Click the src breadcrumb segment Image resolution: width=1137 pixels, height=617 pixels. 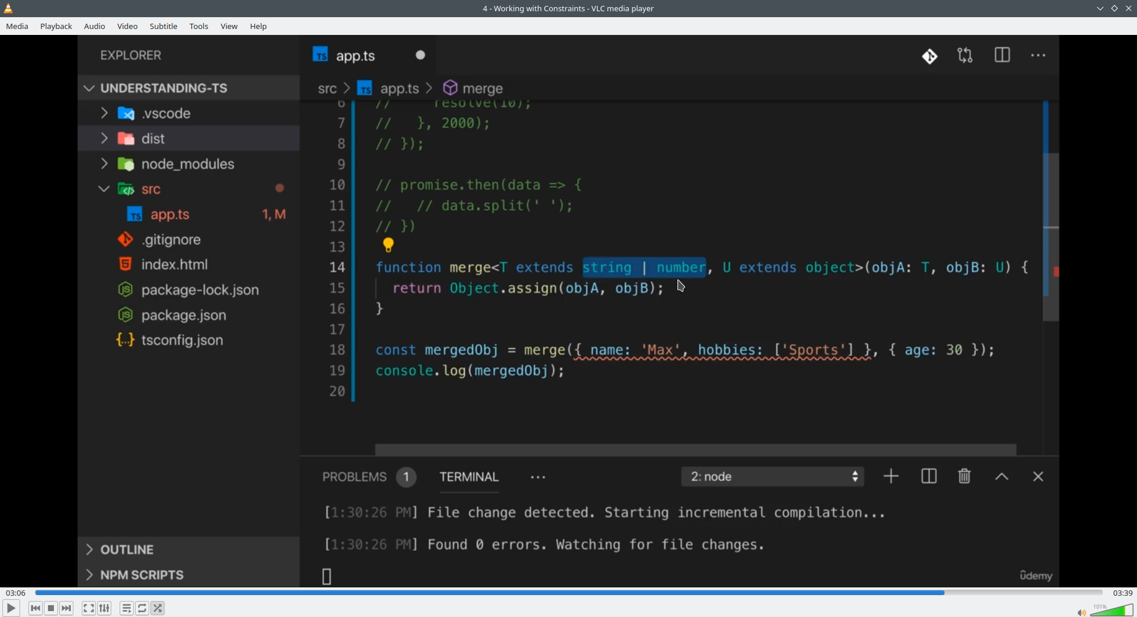[x=327, y=89]
